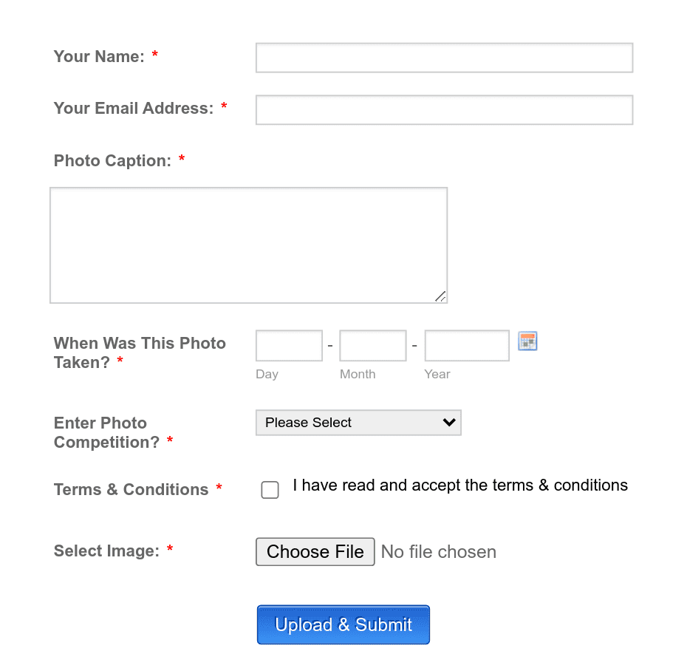687x668 pixels.
Task: Click the Your Name text field
Action: click(444, 58)
